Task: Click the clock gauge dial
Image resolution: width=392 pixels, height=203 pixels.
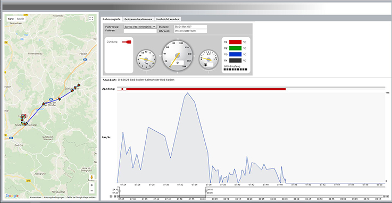Action: point(146,60)
